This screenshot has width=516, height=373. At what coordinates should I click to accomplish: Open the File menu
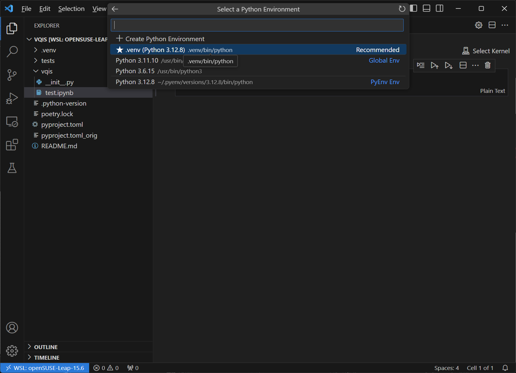(x=26, y=9)
